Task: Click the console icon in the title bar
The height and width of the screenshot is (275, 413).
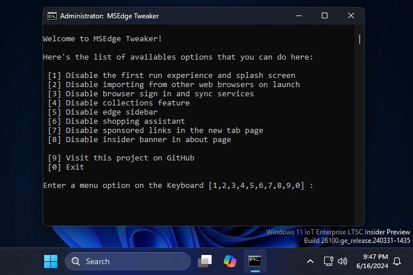Action: point(52,16)
